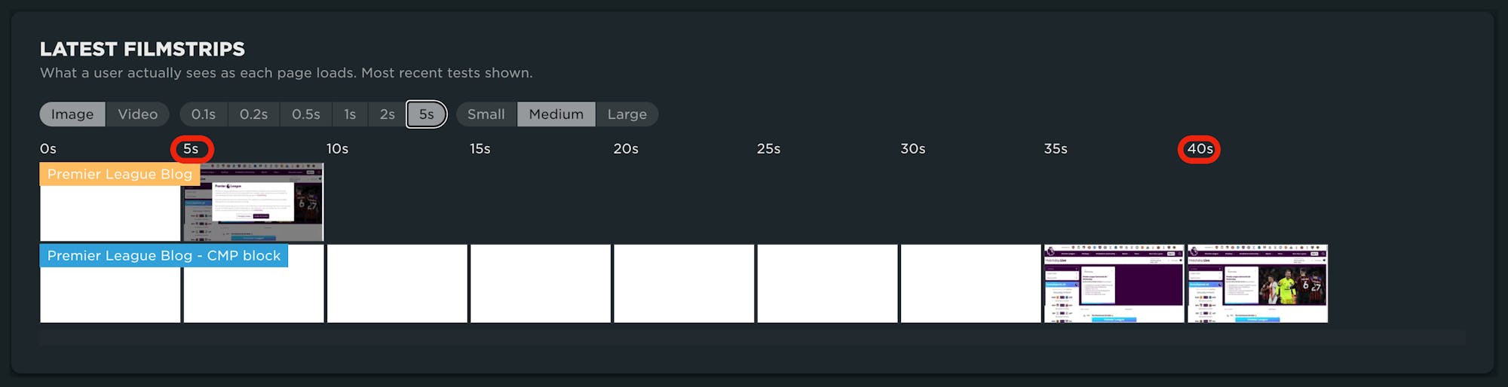
Task: Select the 1s interval button
Action: point(350,114)
